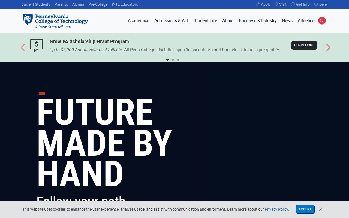Switch to the second carousel dot
Image resolution: width=349 pixels, height=218 pixels.
[x=173, y=60]
